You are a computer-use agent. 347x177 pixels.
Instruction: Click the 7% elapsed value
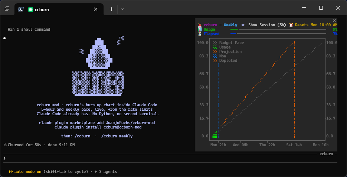[x=335, y=34]
